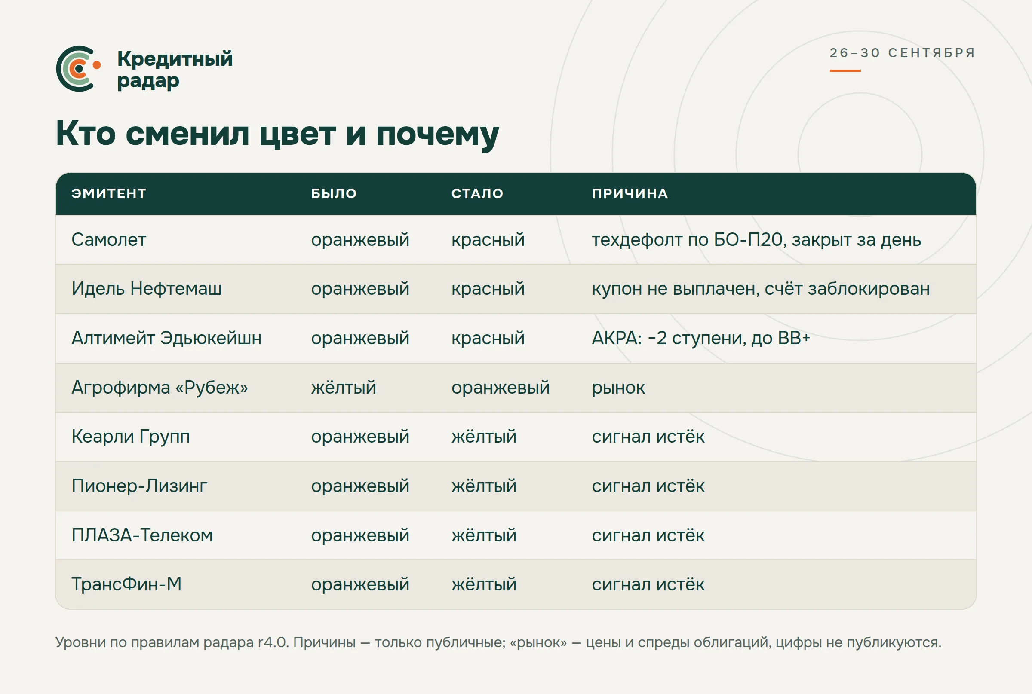1032x694 pixels.
Task: Click «оранжевый» in the Идель Нефтемаш row
Action: click(360, 289)
